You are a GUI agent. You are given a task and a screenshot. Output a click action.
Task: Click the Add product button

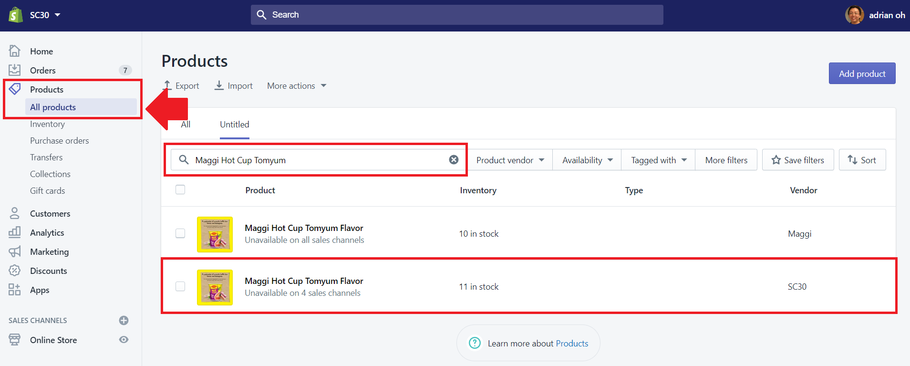(x=862, y=73)
